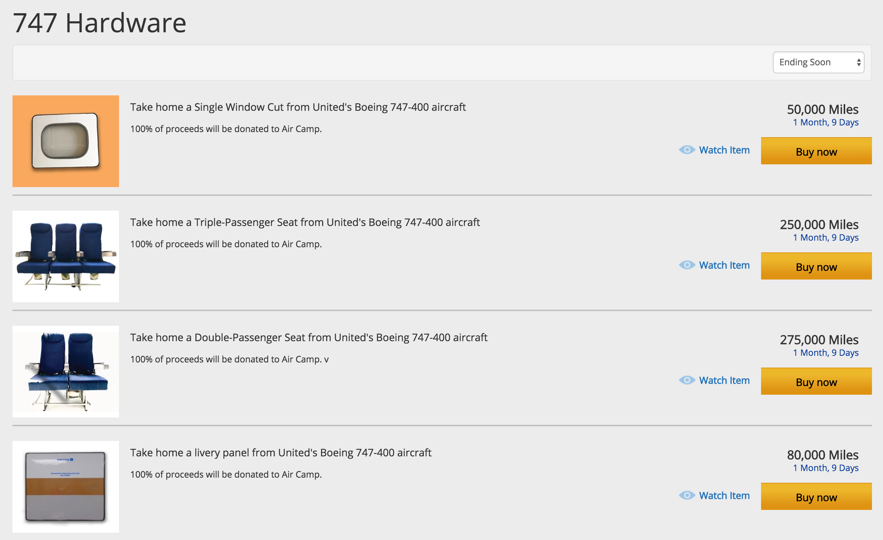Open the Ending Soon sort dropdown
883x540 pixels.
coord(818,62)
